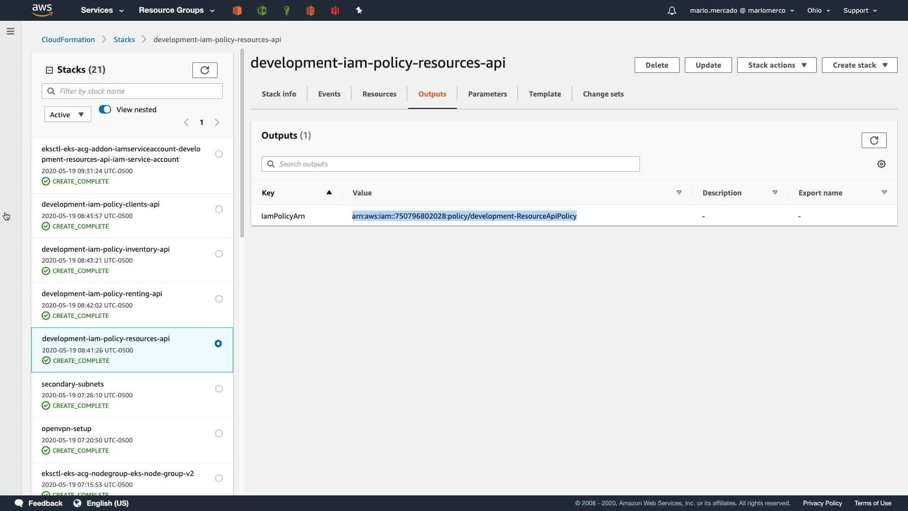Refresh the Outputs table
This screenshot has height=511, width=908.
[x=873, y=140]
